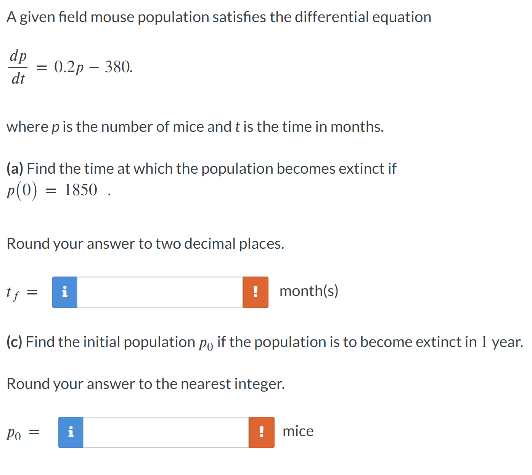Open the info tooltip for p0 answer box
Viewport: 532px width, 475px height.
click(x=71, y=432)
